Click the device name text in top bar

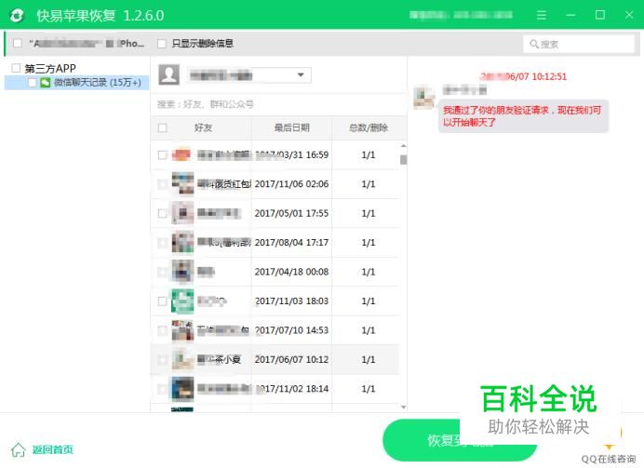tap(87, 43)
